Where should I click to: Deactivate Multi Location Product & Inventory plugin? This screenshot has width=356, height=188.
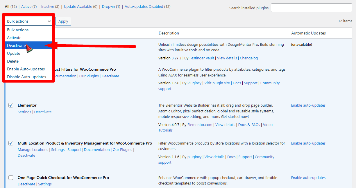tap(26, 155)
